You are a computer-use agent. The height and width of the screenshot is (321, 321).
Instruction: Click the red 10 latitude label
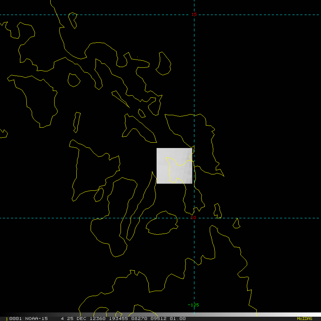(x=193, y=218)
